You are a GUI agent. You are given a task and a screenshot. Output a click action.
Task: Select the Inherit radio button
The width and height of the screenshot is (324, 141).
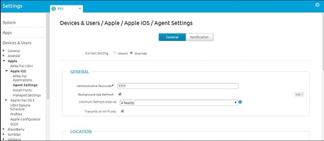[115, 53]
